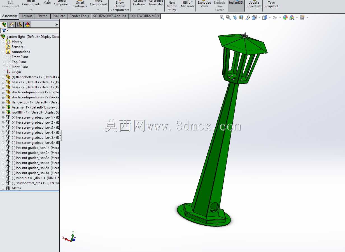Click the Mate toolbar button
The image size is (345, 252).
coord(47,3)
